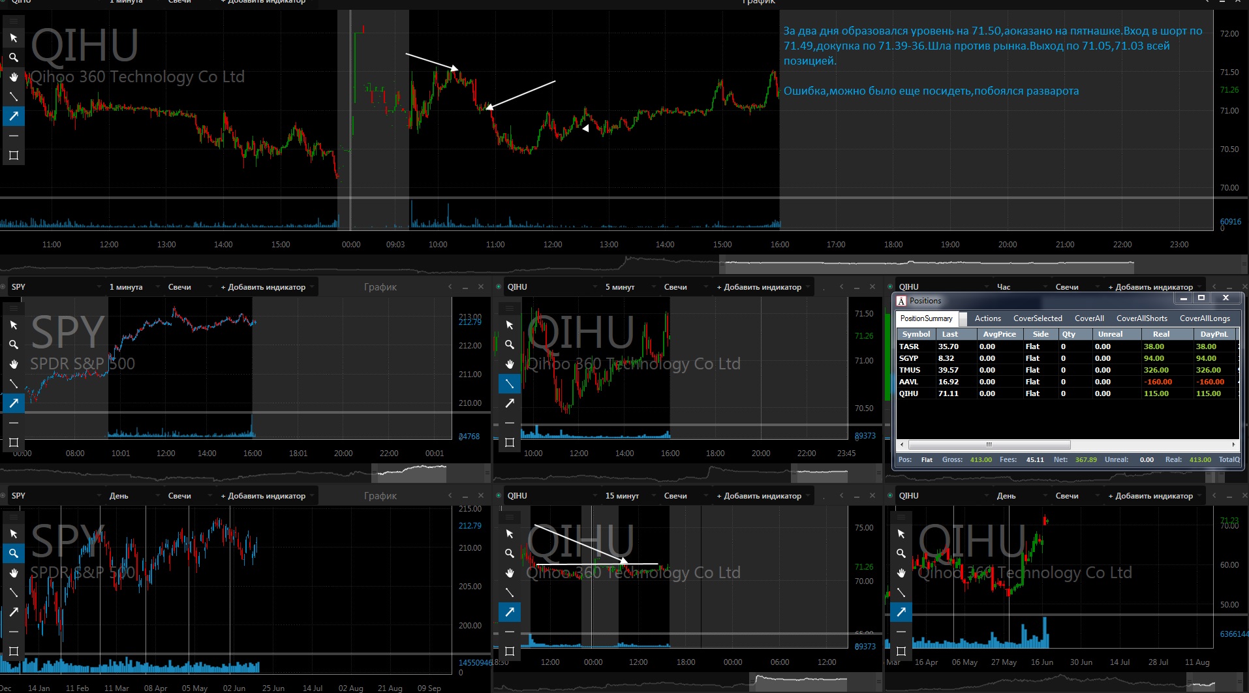
Task: Toggle the green link dot of the QIHU 5 минут panel
Action: (x=499, y=286)
